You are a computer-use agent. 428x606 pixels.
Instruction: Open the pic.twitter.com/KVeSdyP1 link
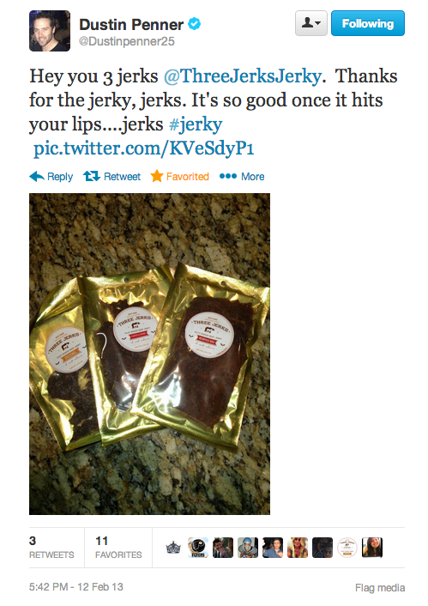143,148
